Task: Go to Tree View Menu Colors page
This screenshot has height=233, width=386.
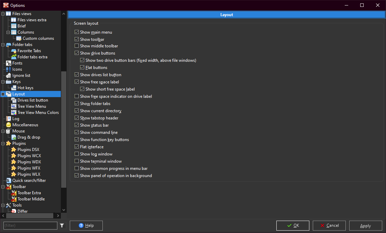Action: (x=38, y=113)
